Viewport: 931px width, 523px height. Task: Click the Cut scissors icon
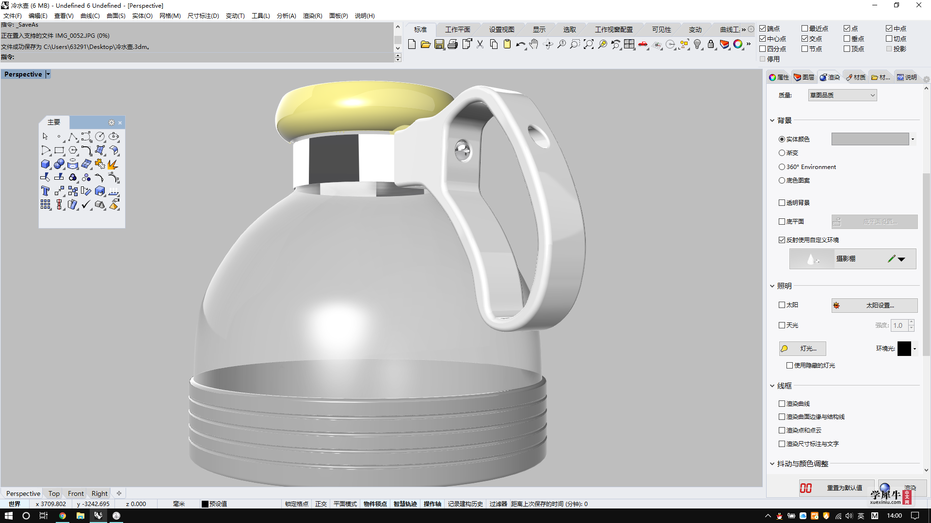coord(480,44)
